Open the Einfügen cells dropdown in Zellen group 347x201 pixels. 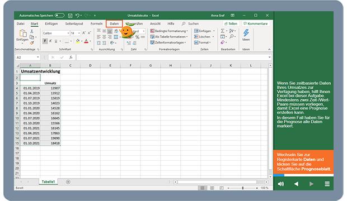coord(204,31)
